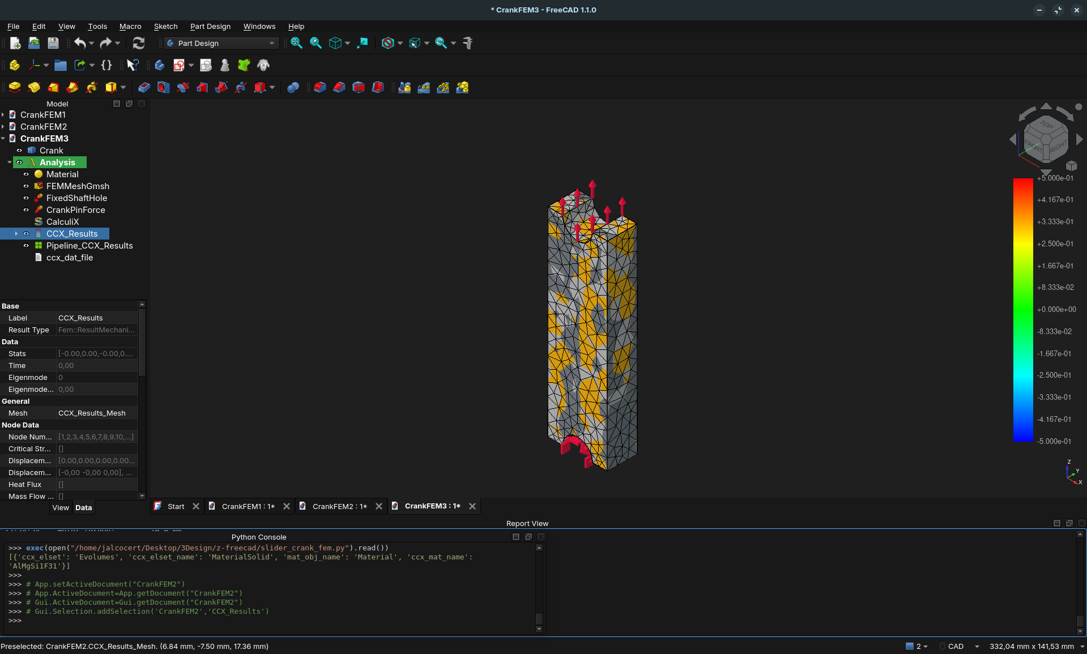Save the document with floppy icon
The image size is (1087, 654).
point(53,43)
